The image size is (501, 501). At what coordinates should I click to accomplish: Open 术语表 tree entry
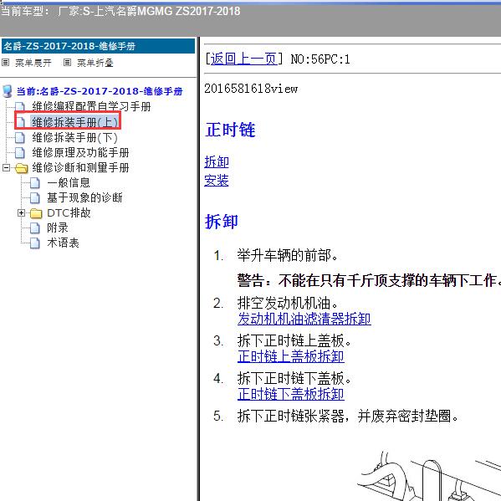pos(64,243)
